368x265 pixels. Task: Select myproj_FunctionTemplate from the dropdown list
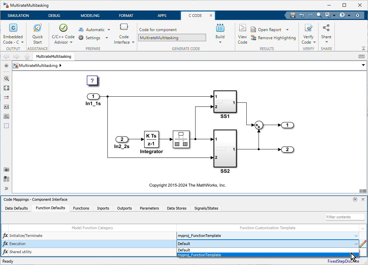(x=199, y=255)
